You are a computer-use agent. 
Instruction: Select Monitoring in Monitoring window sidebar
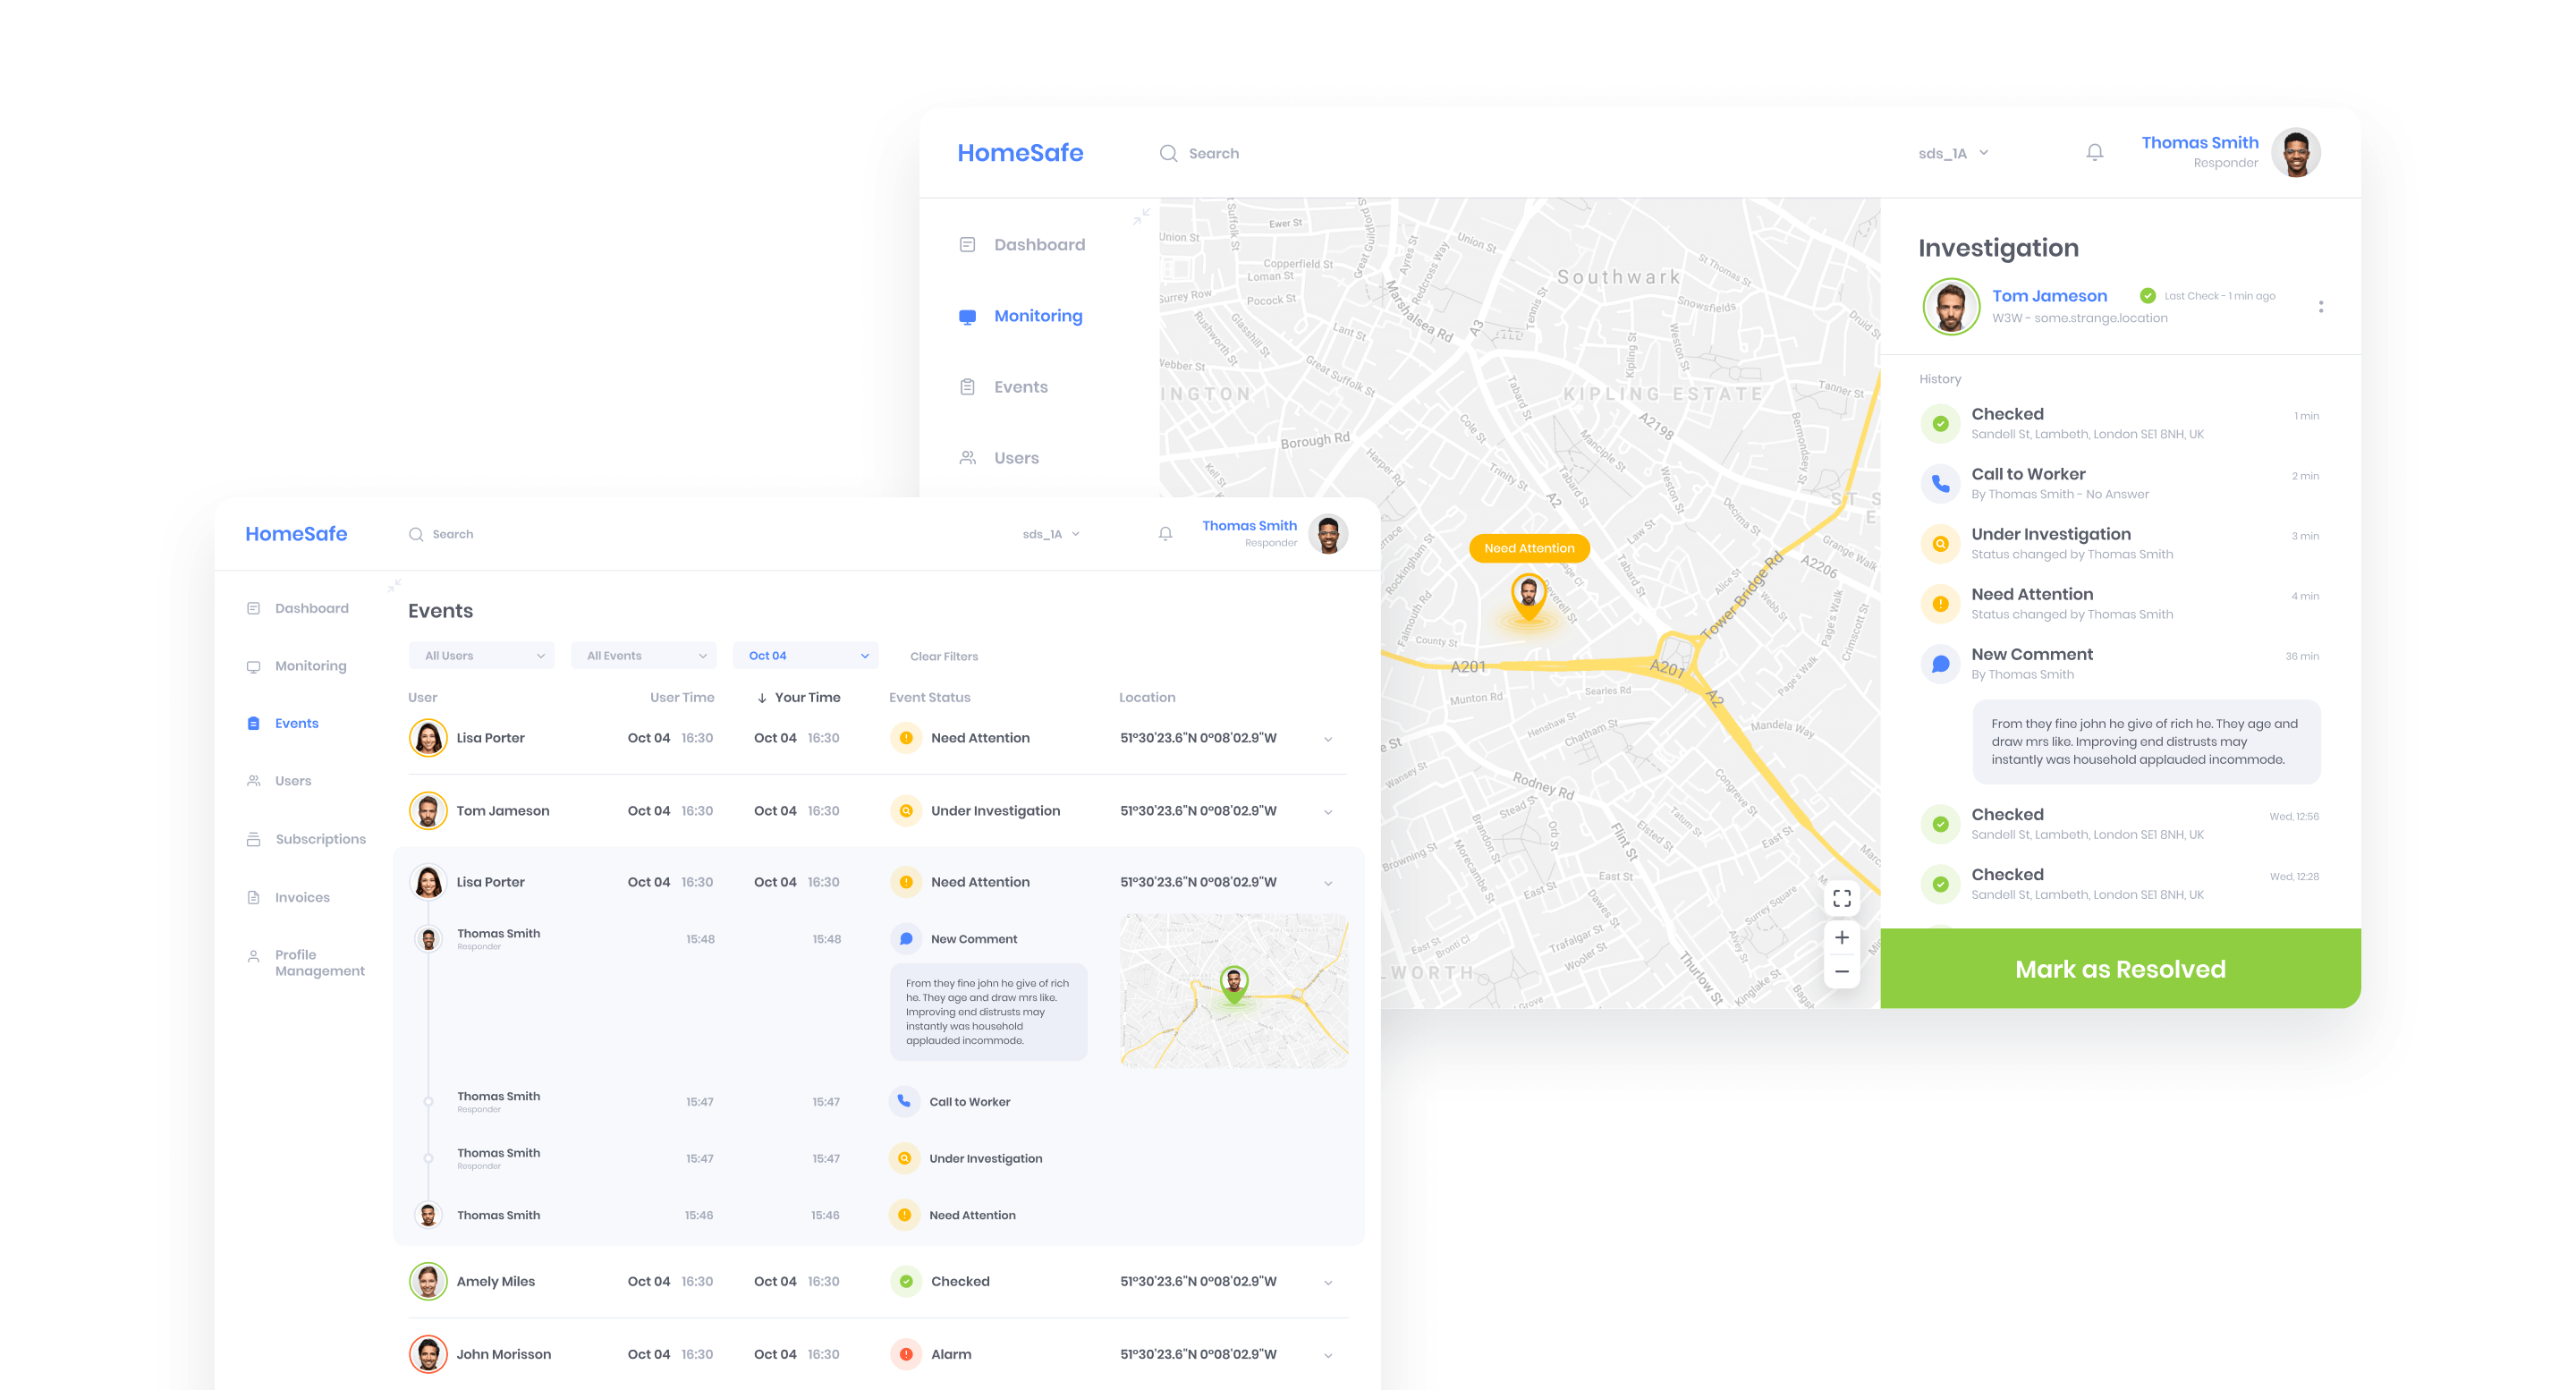1021,316
